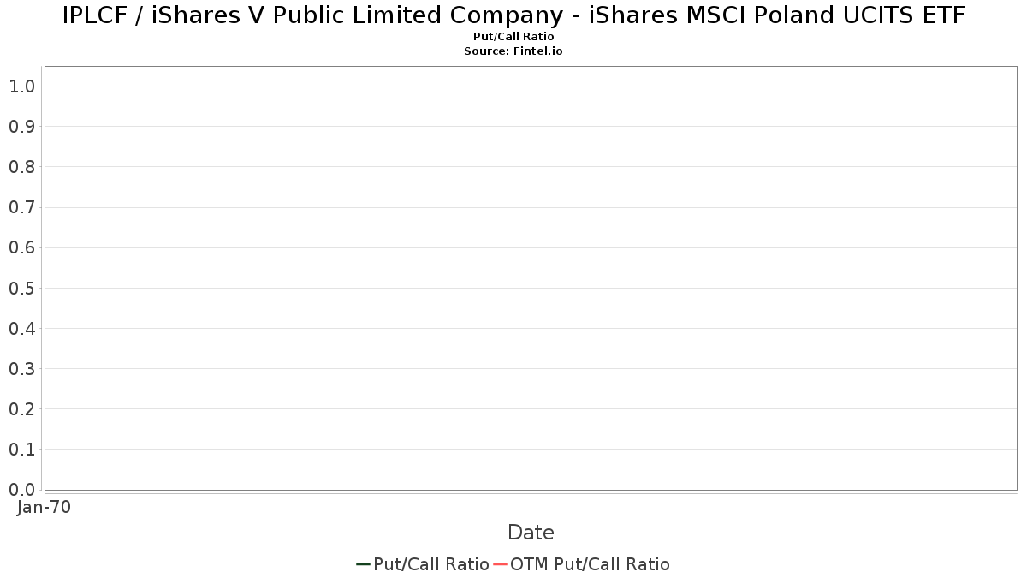This screenshot has height=578, width=1027.
Task: Click the dark green Put/Call Ratio line swatch
Action: (363, 564)
